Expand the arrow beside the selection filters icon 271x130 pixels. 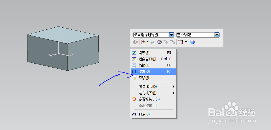148,42
